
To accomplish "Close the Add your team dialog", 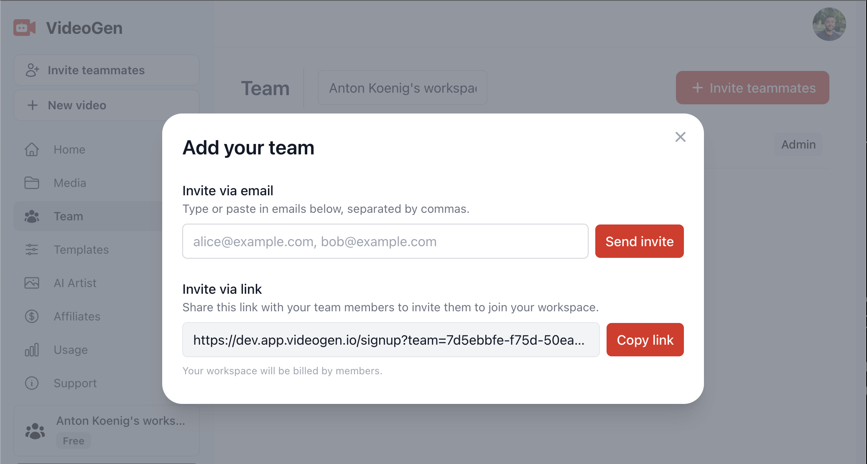I will click(x=680, y=137).
